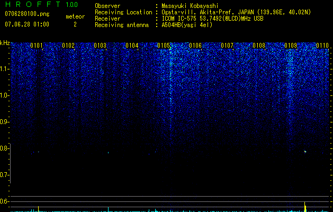
Task: Click the Receiving antenna label
Action: 122,25
